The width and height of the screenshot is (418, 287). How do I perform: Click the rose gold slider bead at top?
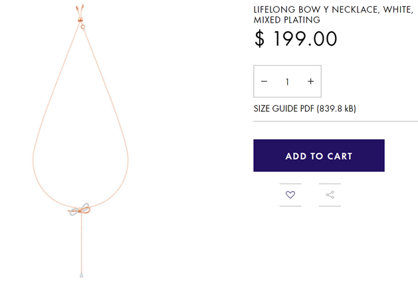tap(82, 26)
